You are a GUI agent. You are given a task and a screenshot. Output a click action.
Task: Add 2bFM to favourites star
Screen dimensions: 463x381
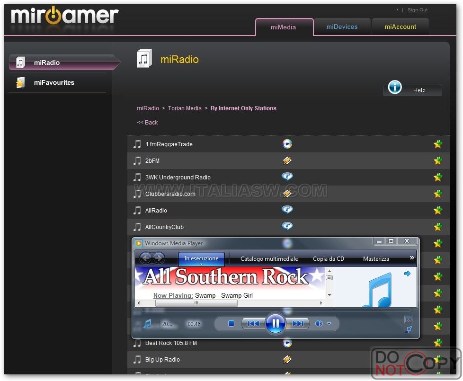tap(438, 160)
